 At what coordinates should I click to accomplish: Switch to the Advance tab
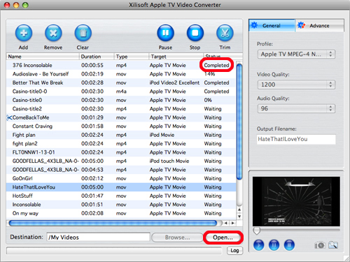click(x=319, y=26)
